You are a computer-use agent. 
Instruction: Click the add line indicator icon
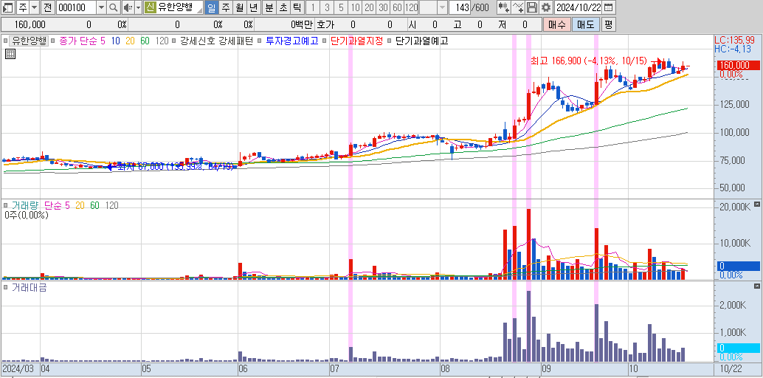[x=519, y=7]
